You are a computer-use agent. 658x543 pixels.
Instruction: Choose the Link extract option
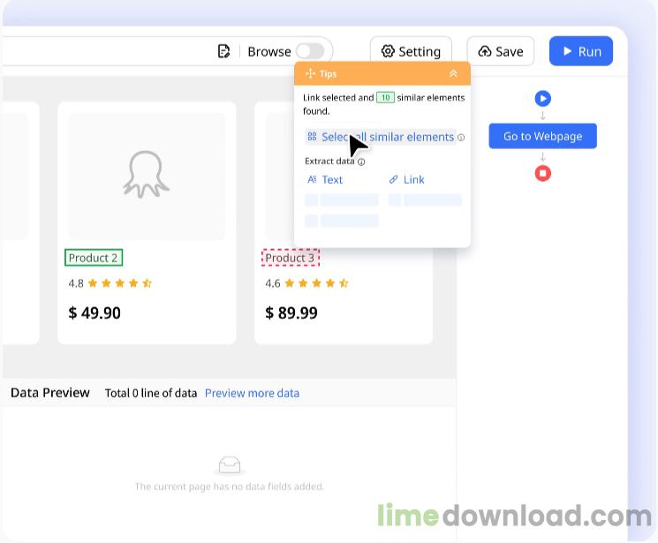[x=406, y=179]
